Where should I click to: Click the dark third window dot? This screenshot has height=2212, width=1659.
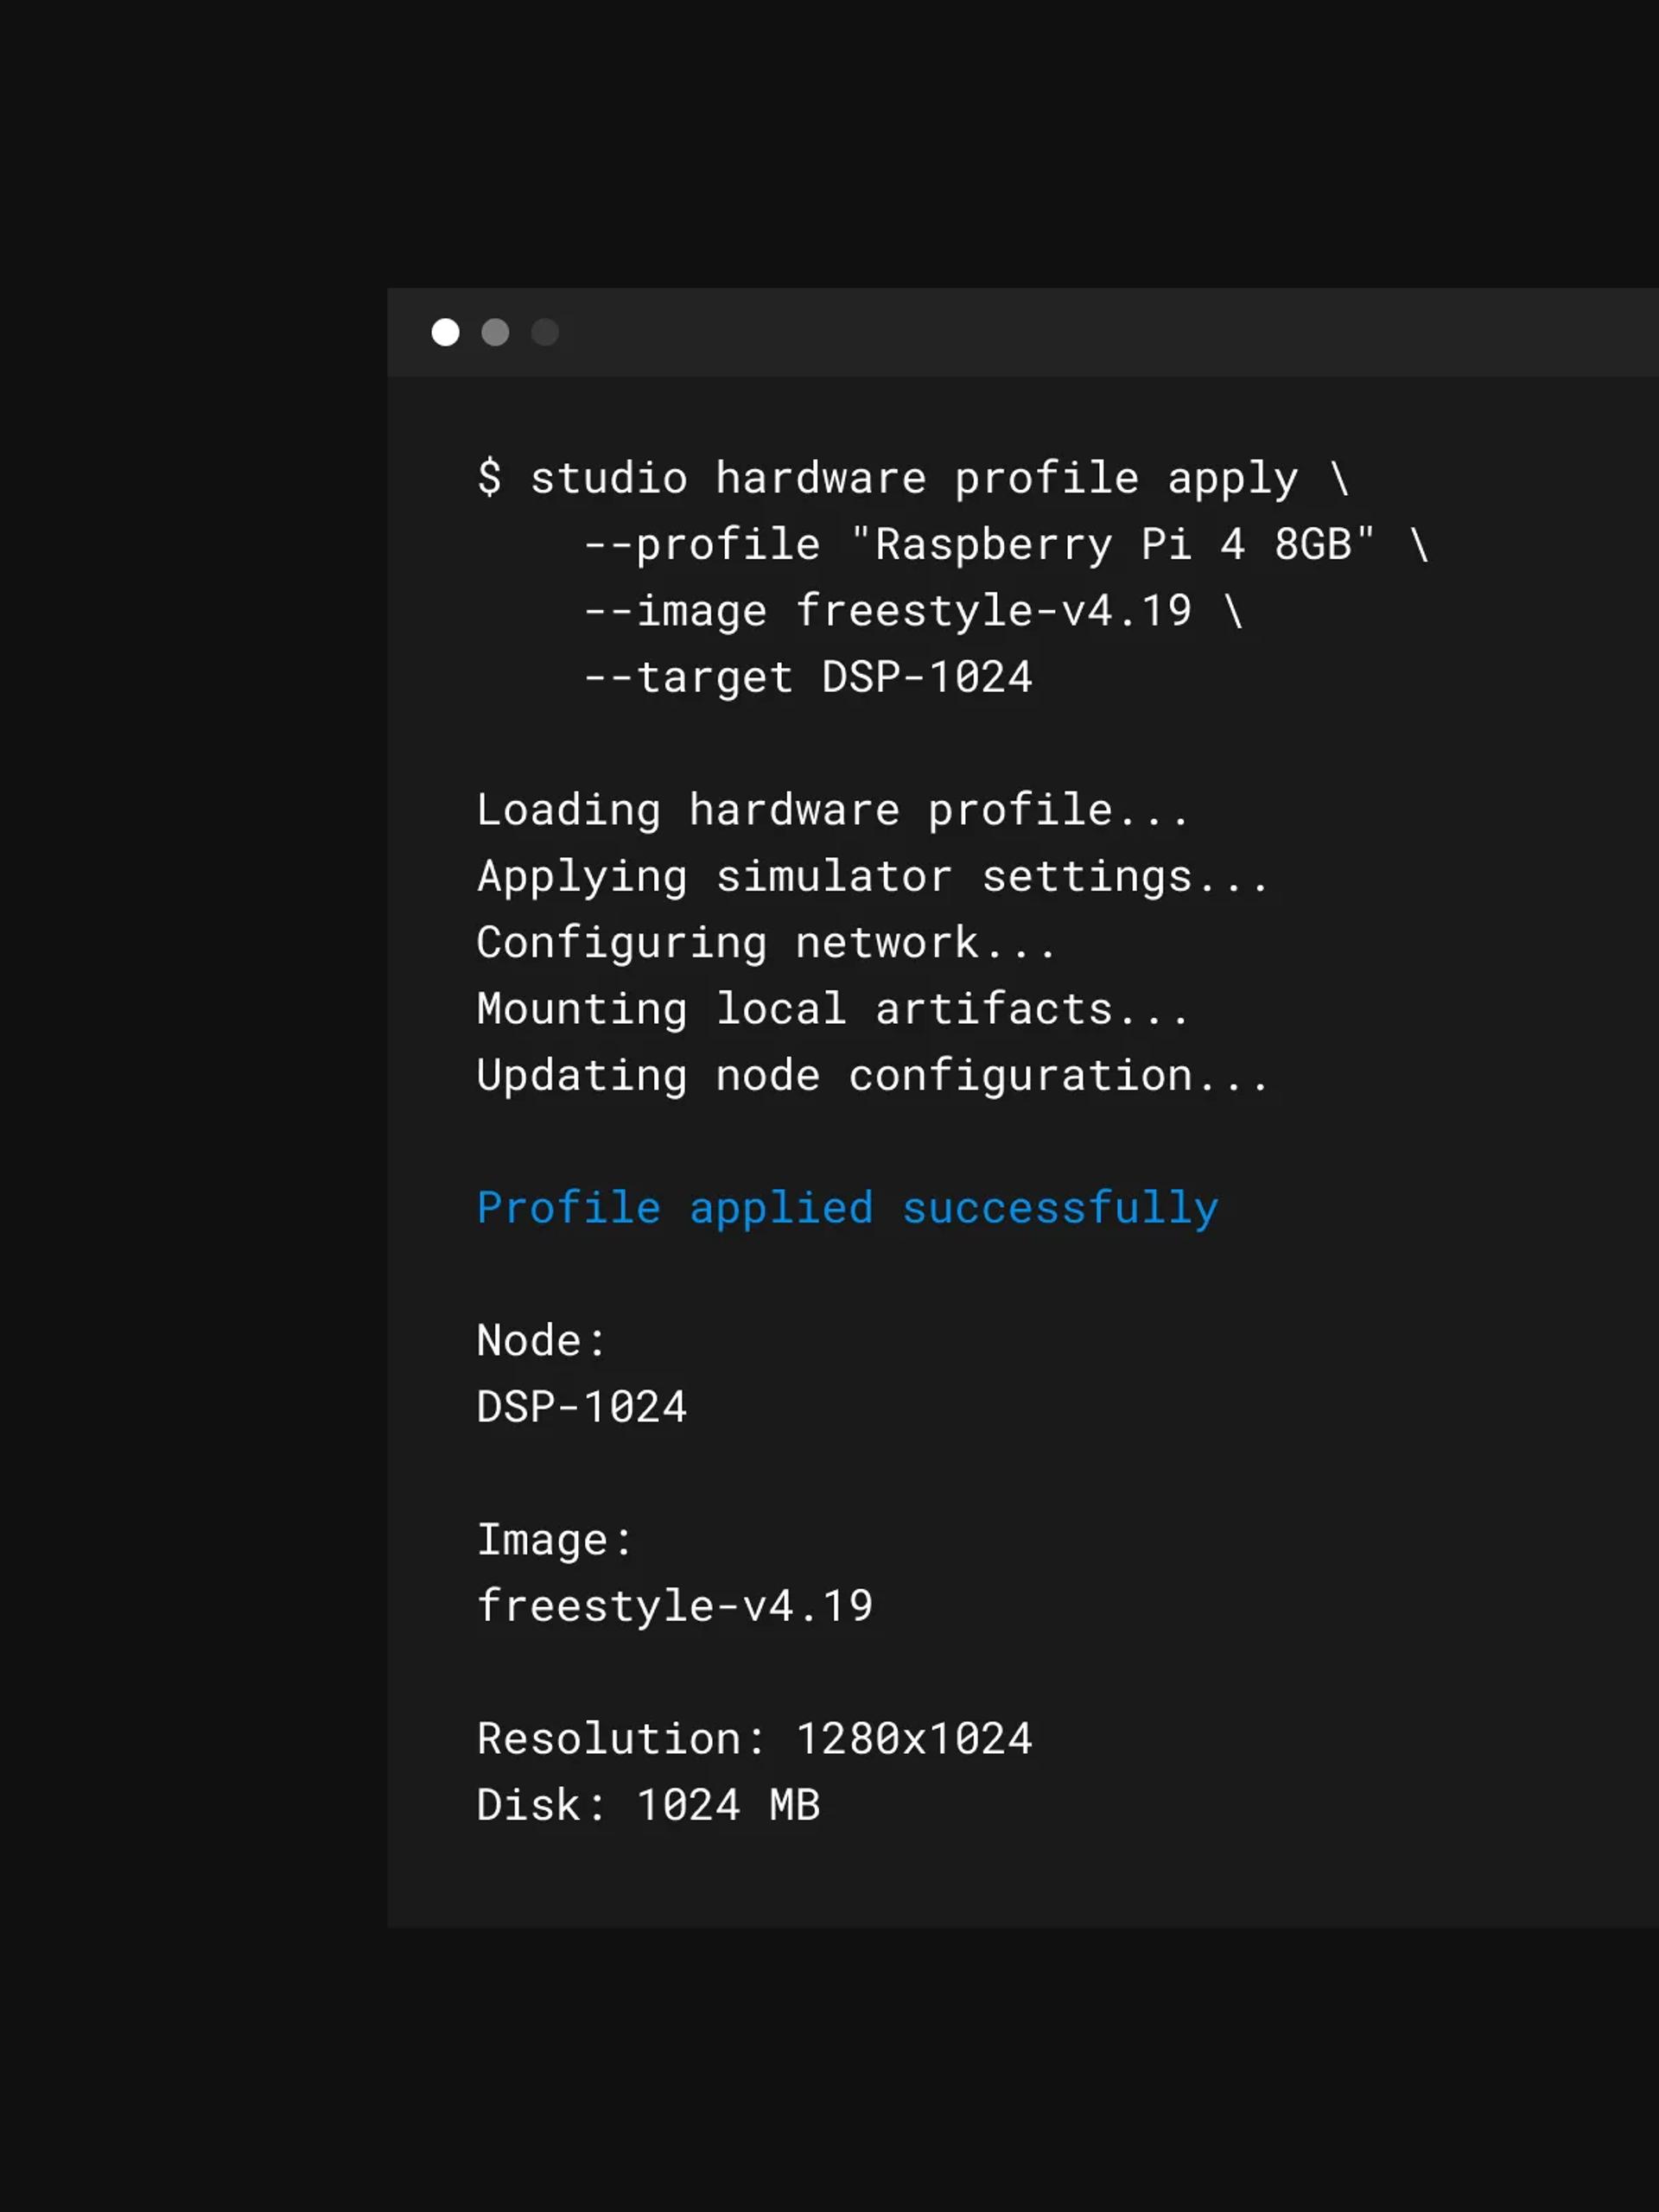(x=545, y=332)
